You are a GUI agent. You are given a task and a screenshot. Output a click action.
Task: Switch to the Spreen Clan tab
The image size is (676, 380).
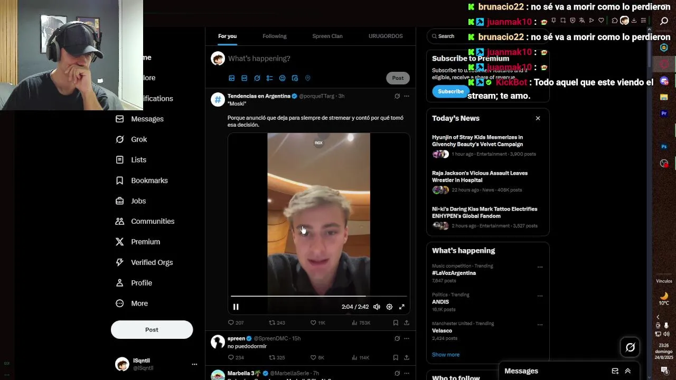[x=327, y=36]
